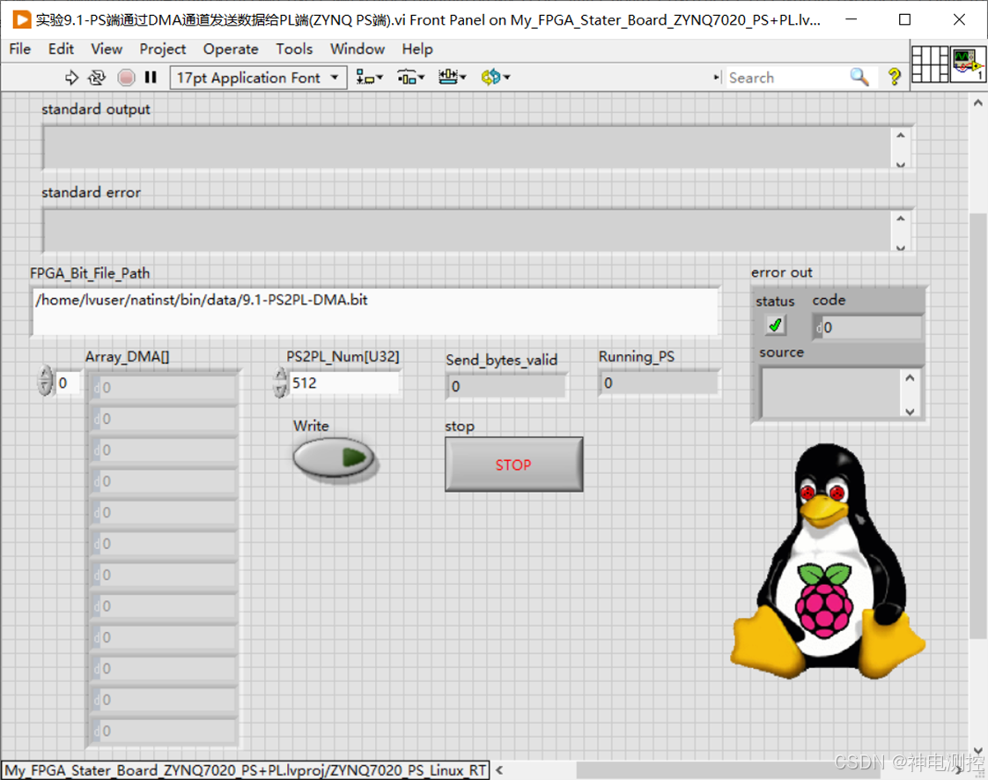
Task: Click standard error scroll up arrow
Action: [901, 219]
